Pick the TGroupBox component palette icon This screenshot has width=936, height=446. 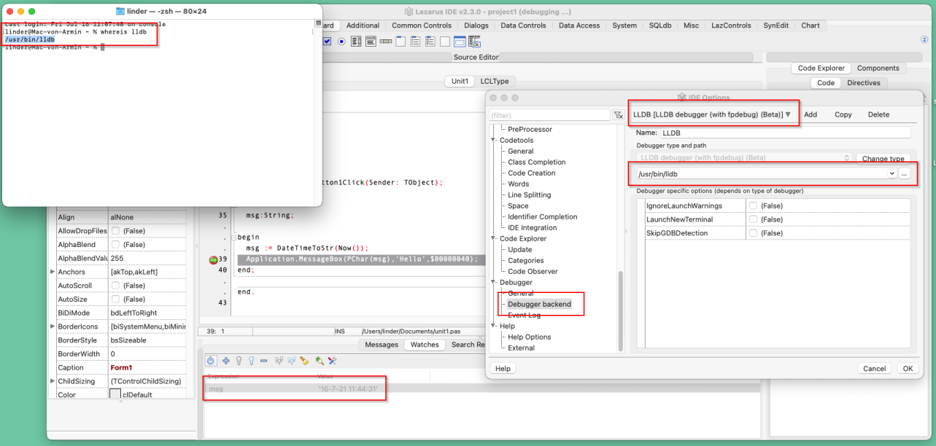pos(401,42)
